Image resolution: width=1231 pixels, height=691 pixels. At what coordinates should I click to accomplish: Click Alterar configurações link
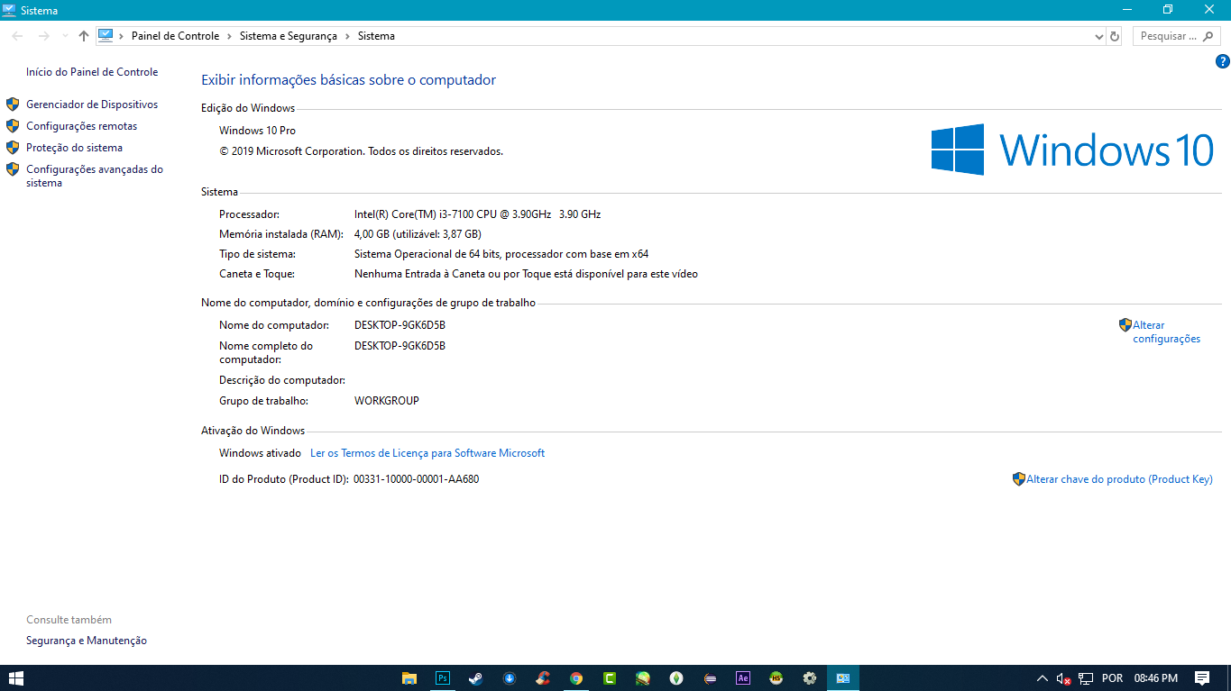(x=1166, y=332)
